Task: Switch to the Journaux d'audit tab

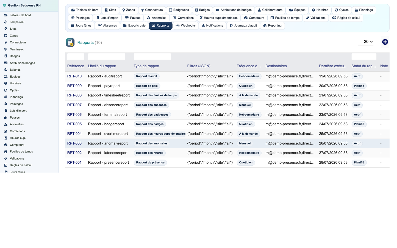Action: (x=243, y=26)
